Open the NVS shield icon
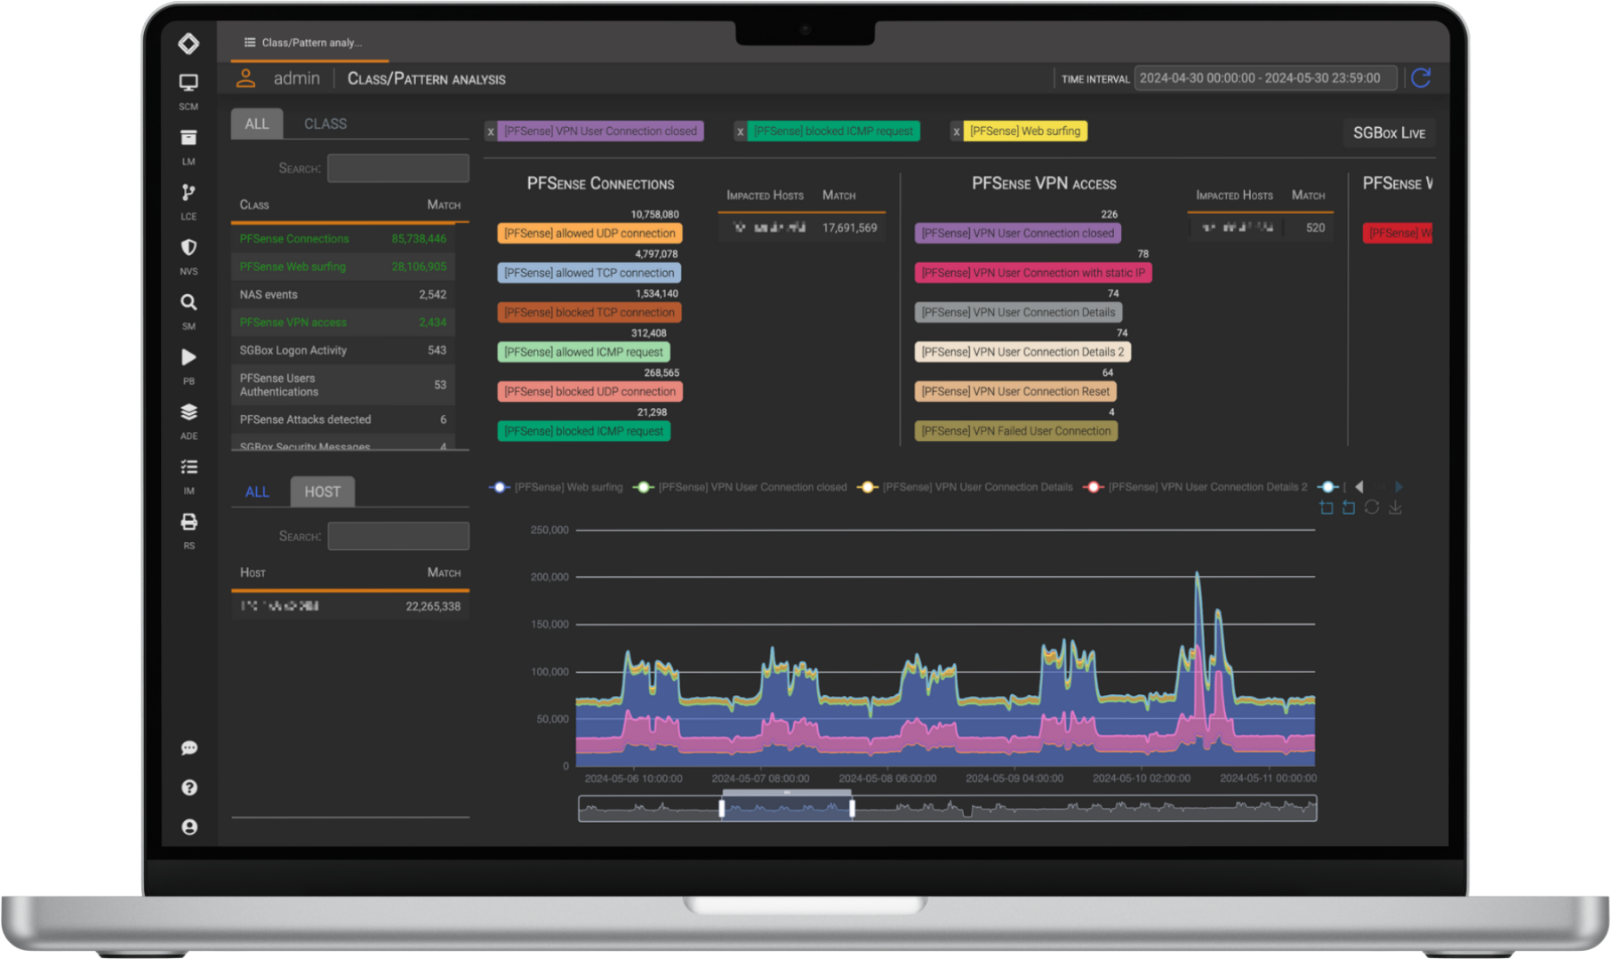This screenshot has width=1611, height=959. 188,248
